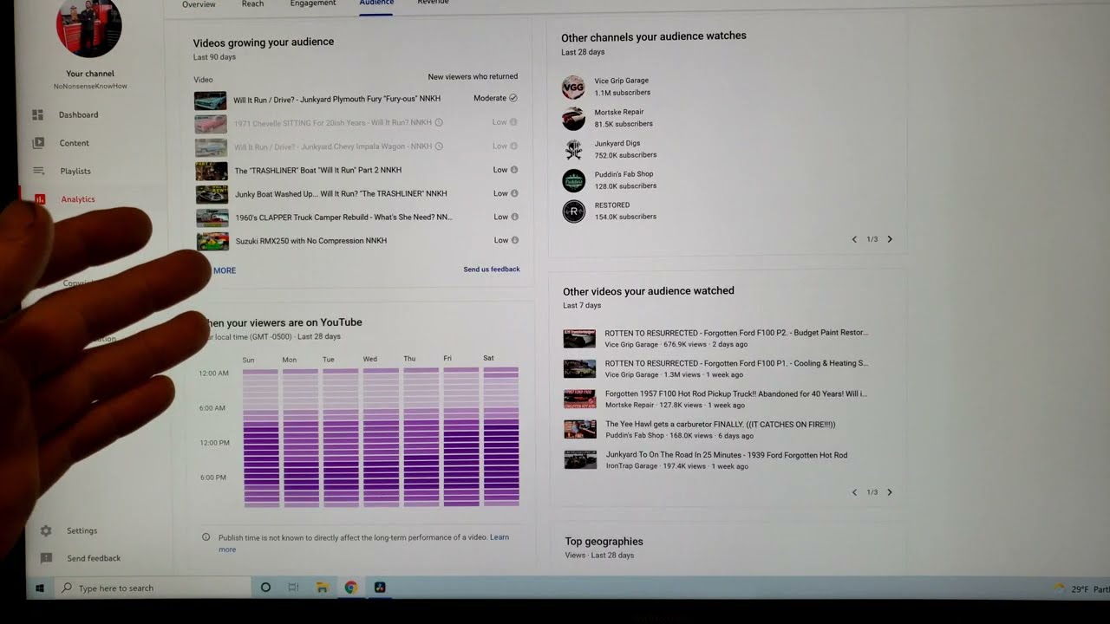Screen dimensions: 1110x624
Task: Open Task View on the taskbar
Action: coord(293,588)
